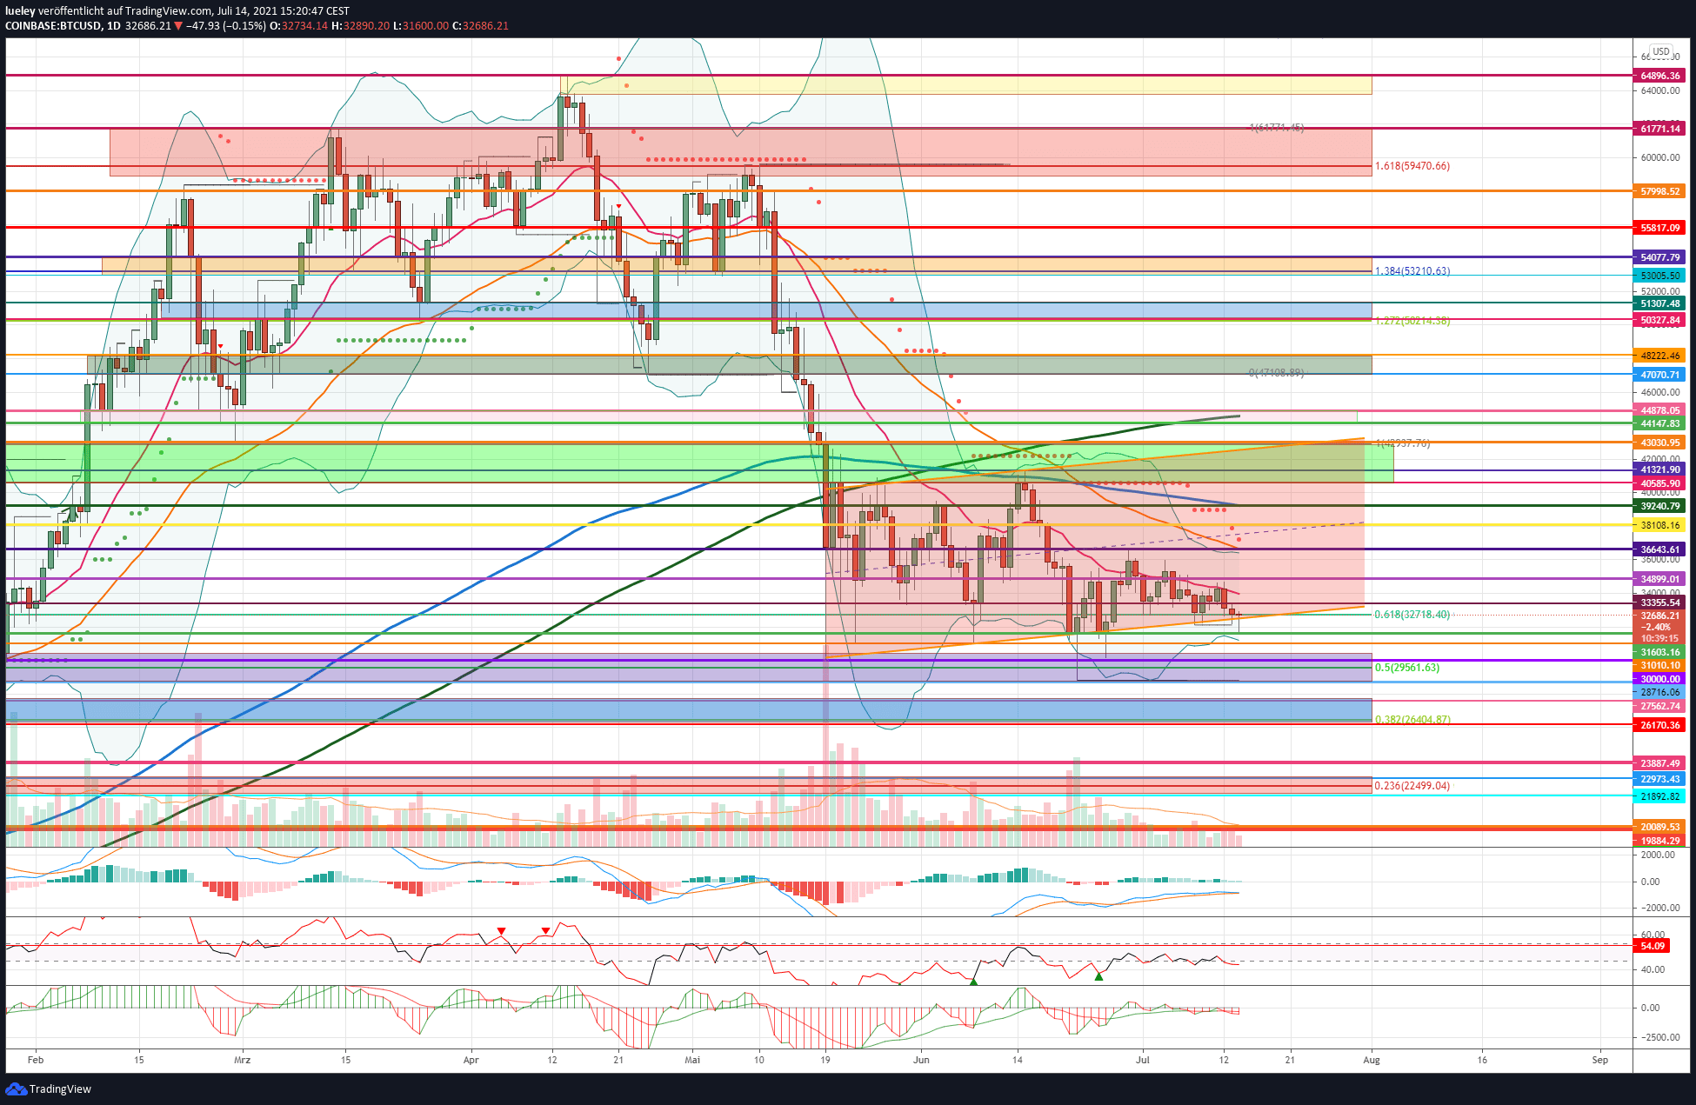Click the Apr label on time axis
1696x1105 pixels.
(471, 1060)
